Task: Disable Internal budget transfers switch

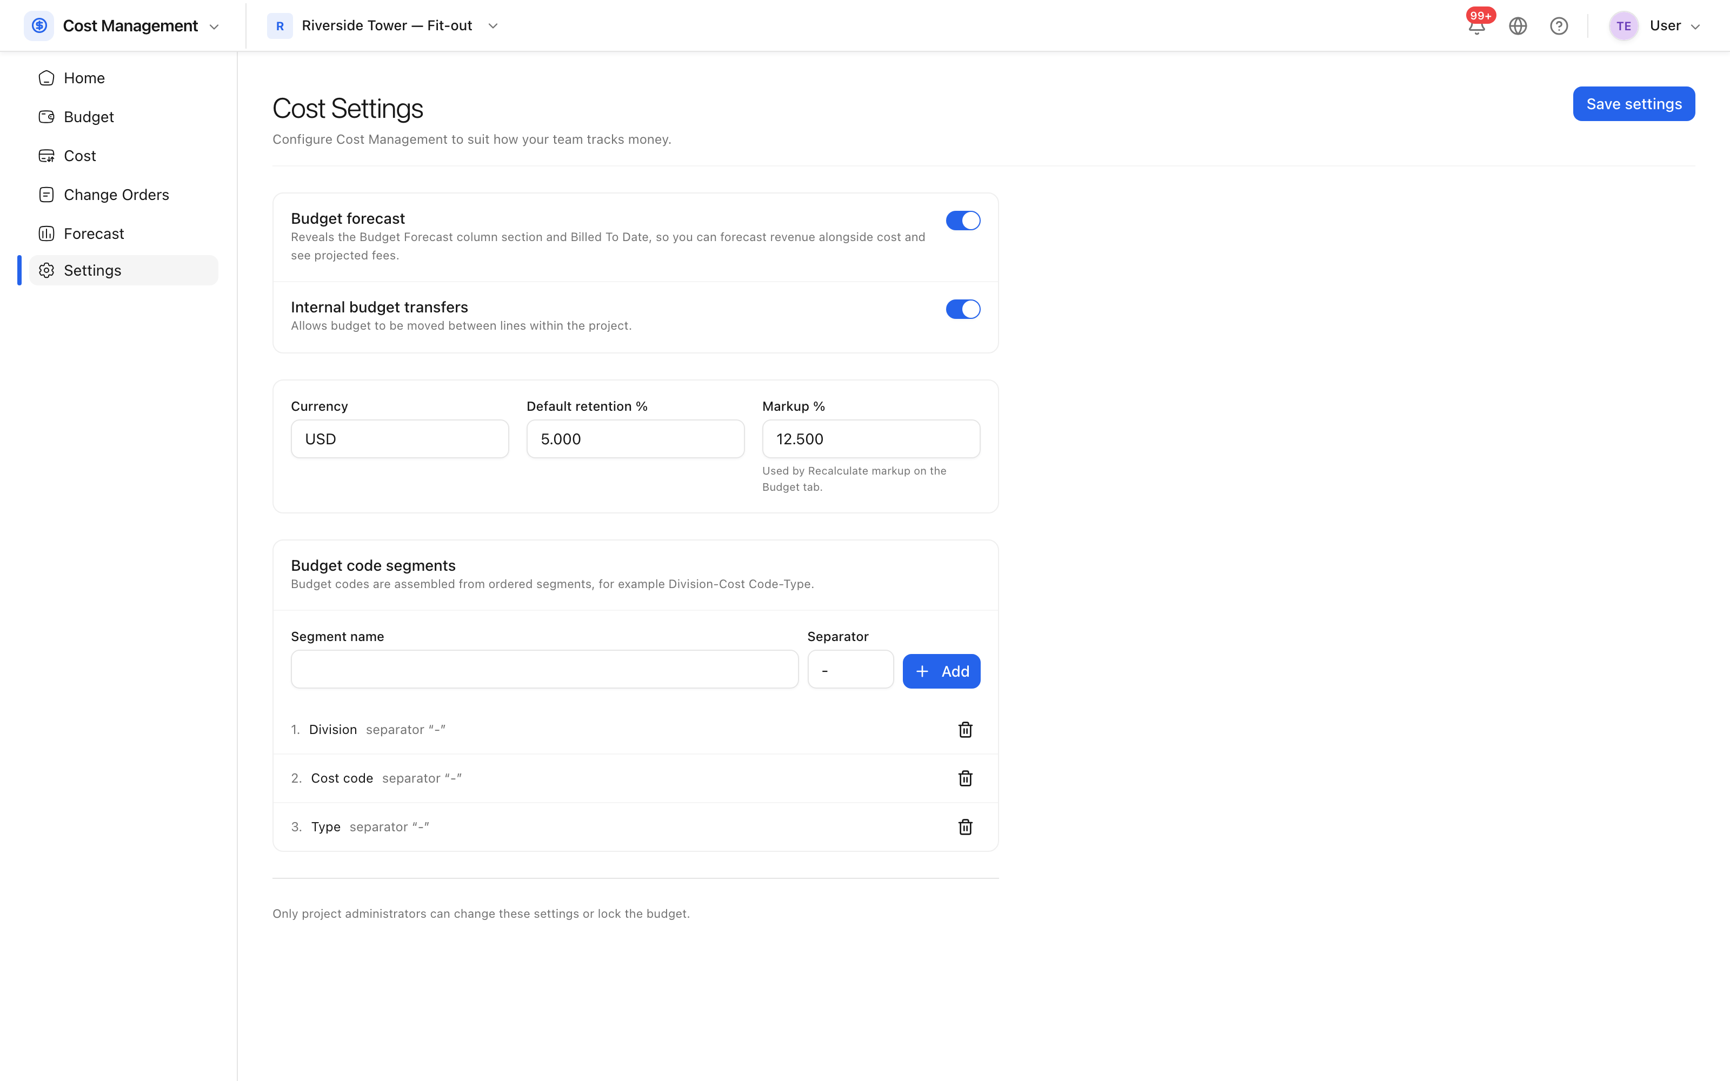Action: tap(962, 309)
